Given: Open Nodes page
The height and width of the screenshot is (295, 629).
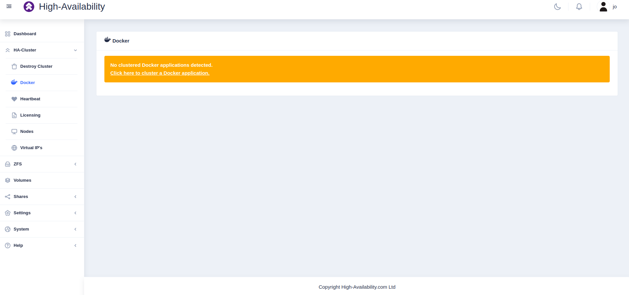Looking at the screenshot, I should tap(27, 132).
